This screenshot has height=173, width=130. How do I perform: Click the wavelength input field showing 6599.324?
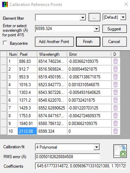(x=65, y=29)
